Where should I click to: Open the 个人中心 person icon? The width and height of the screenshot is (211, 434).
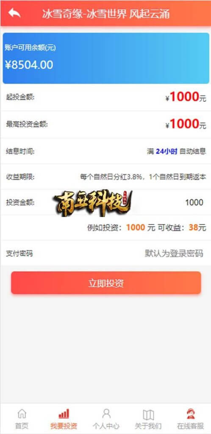[106, 414]
